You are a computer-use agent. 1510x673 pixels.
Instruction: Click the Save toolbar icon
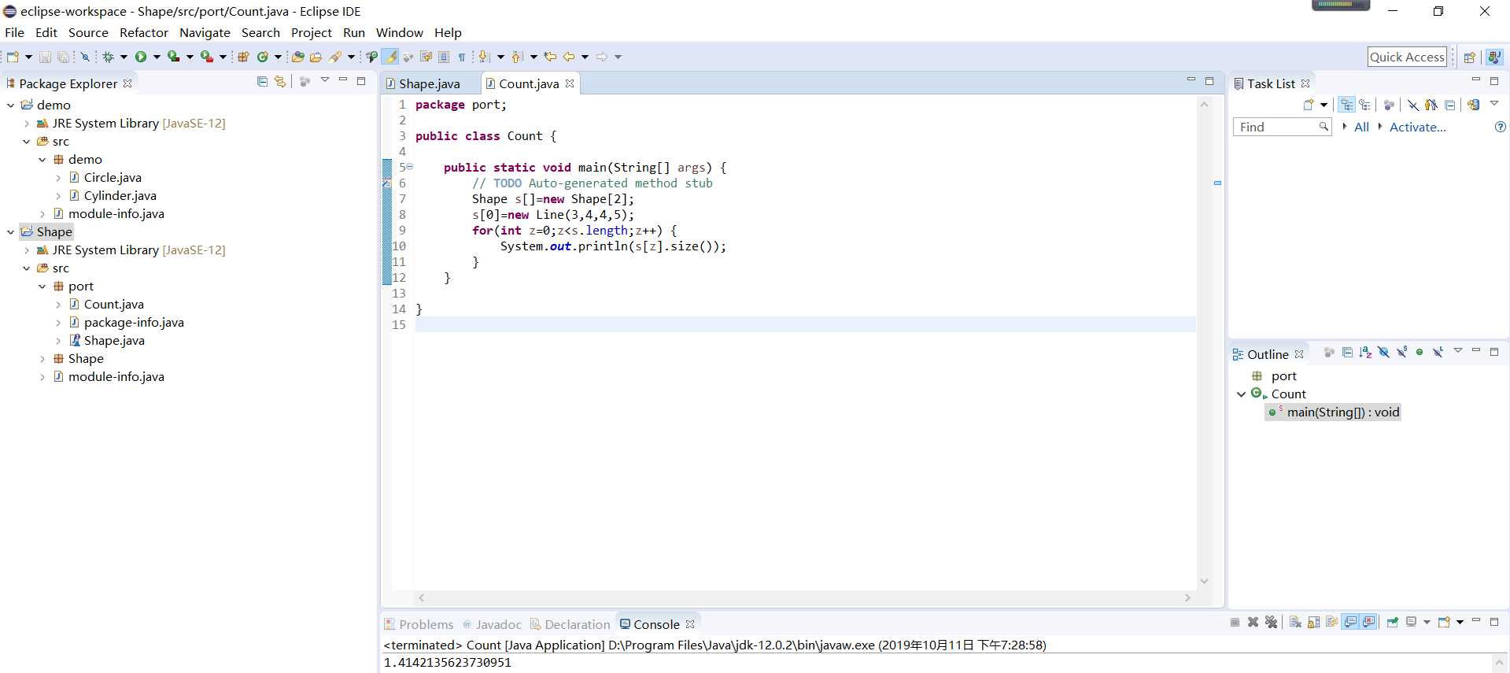[x=45, y=57]
